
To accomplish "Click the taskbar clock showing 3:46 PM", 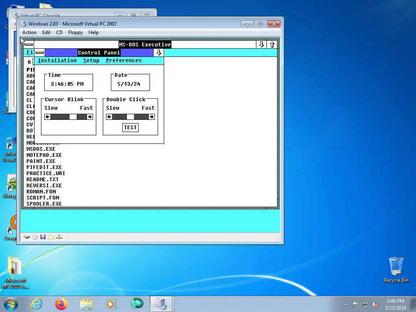I will [x=395, y=304].
